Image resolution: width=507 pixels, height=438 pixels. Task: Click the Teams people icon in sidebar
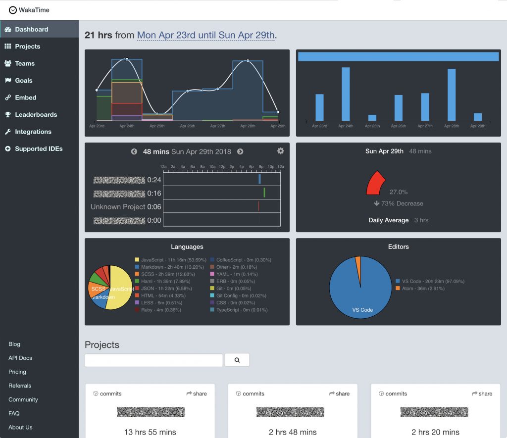8,63
